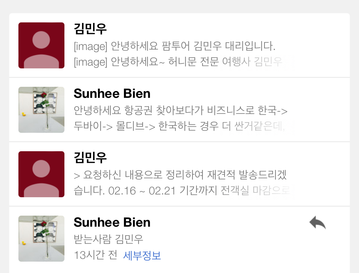
Task: Click sender name 김민우 above the 팜투어 preview
Action: (90, 29)
